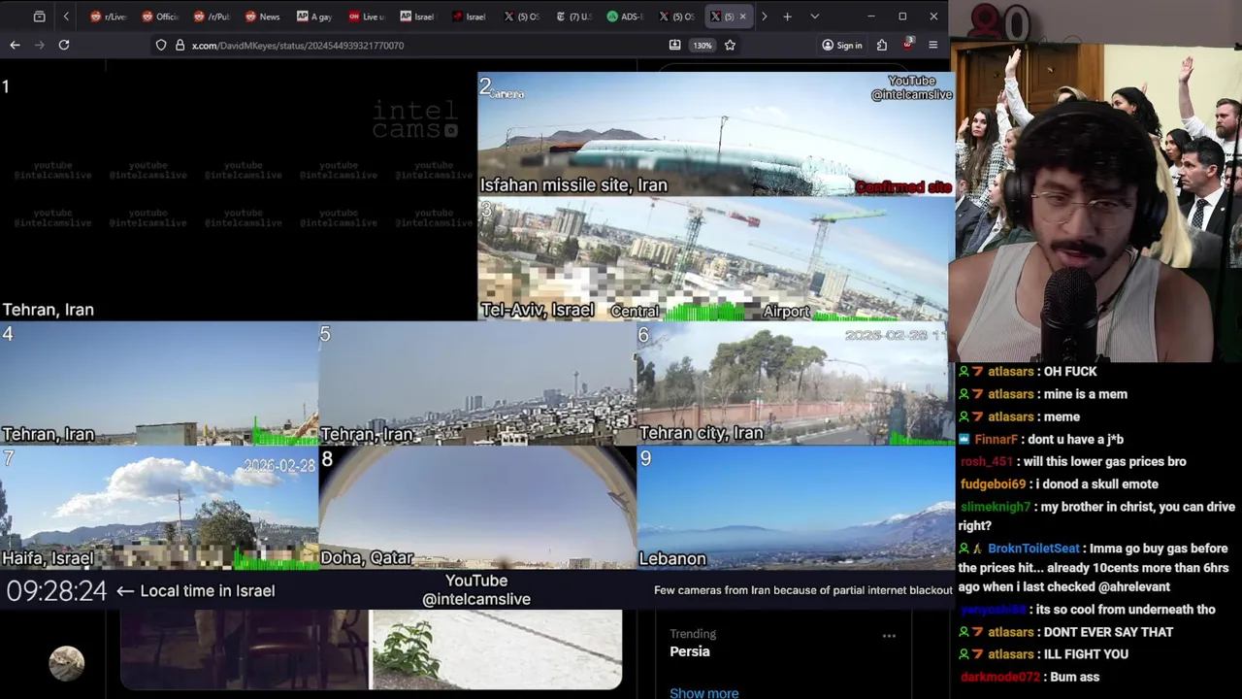Screen dimensions: 1242x699
Task: Click Sign in account button
Action: (841, 45)
